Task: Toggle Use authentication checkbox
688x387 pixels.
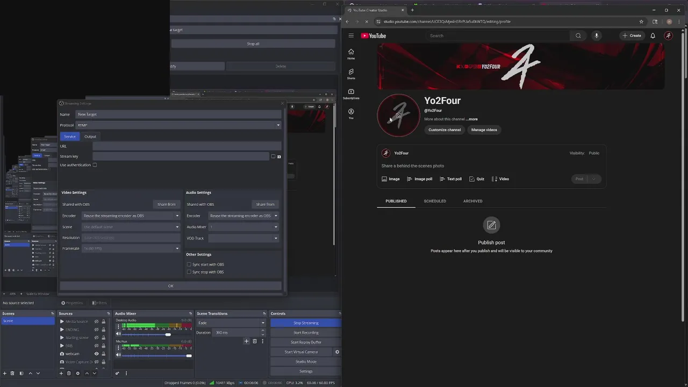Action: [95, 165]
